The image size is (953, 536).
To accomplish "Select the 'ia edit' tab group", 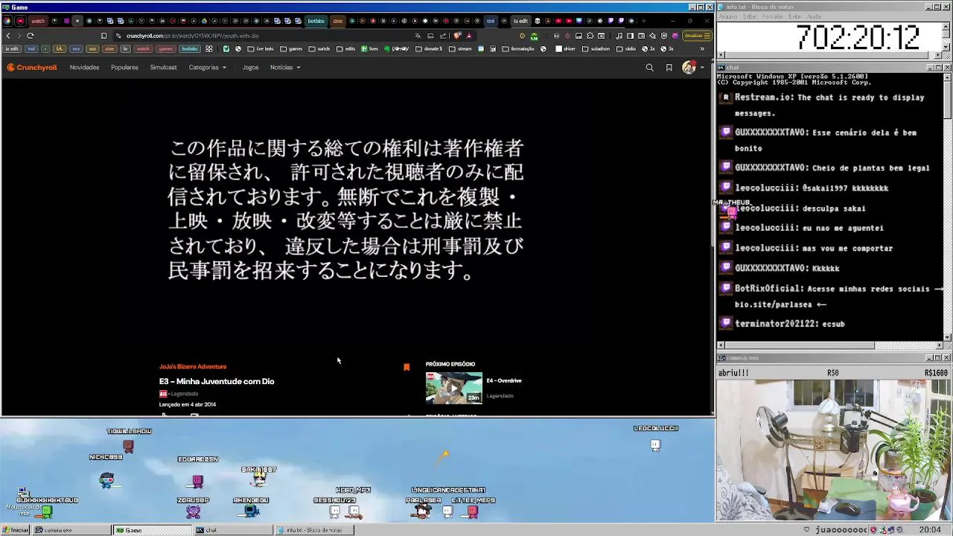I will [520, 21].
